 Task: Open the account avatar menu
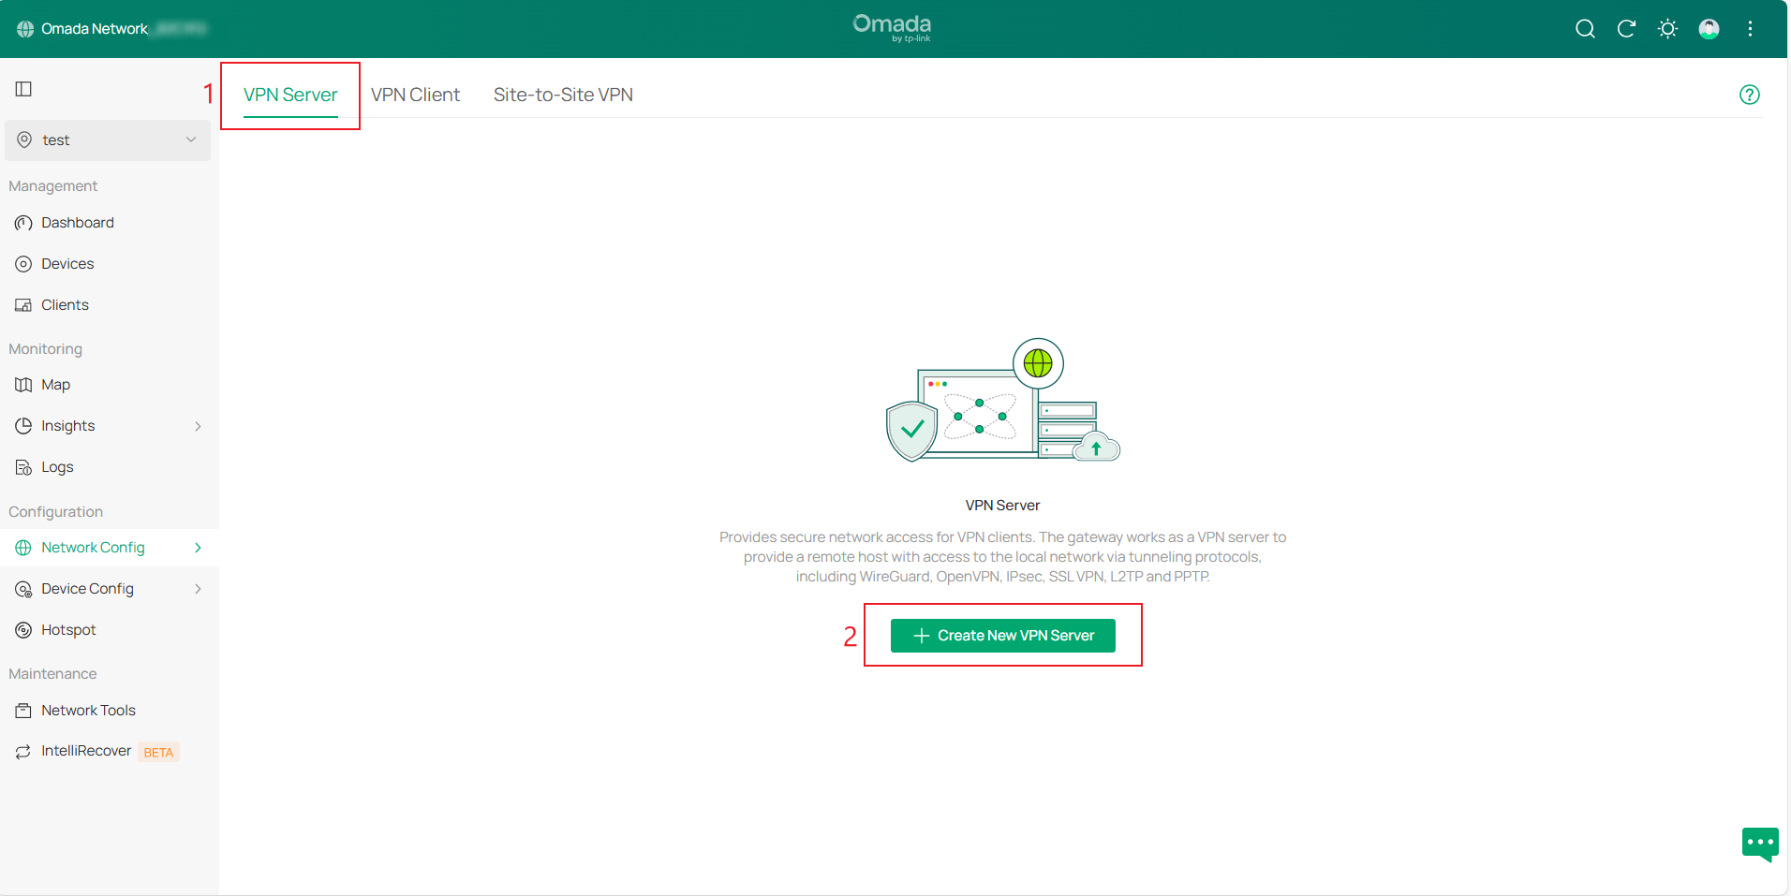[x=1709, y=29]
